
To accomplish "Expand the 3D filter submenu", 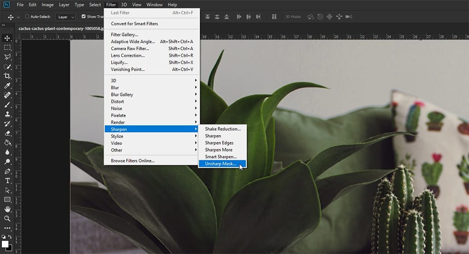I will 152,80.
